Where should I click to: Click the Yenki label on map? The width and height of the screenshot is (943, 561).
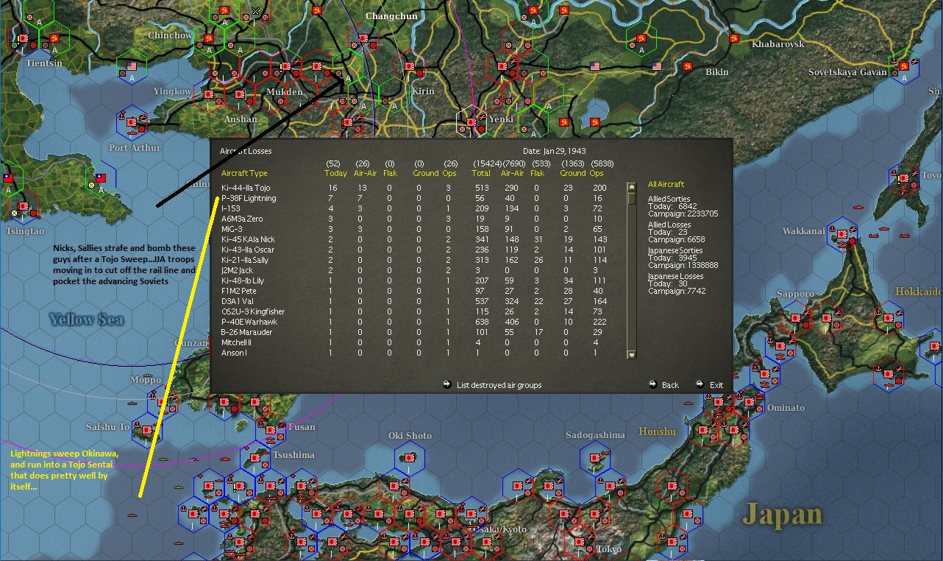(x=501, y=119)
